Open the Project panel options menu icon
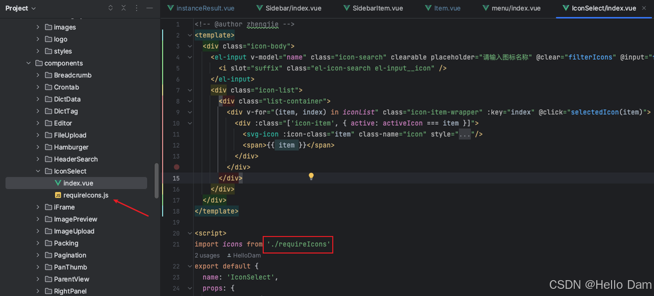This screenshot has width=654, height=296. (x=136, y=8)
